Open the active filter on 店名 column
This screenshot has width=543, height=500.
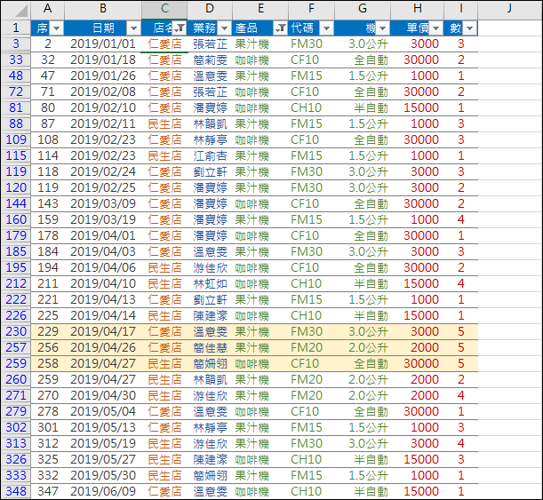[180, 28]
